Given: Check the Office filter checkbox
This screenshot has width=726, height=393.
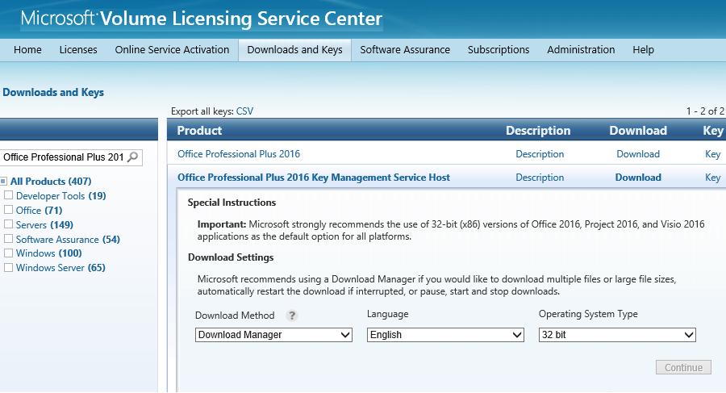Looking at the screenshot, I should coord(9,211).
